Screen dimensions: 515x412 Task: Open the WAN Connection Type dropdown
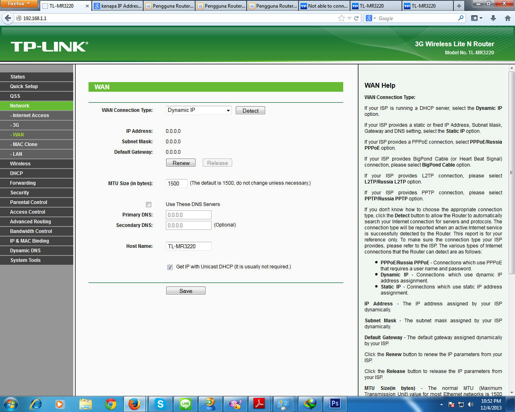pos(199,110)
